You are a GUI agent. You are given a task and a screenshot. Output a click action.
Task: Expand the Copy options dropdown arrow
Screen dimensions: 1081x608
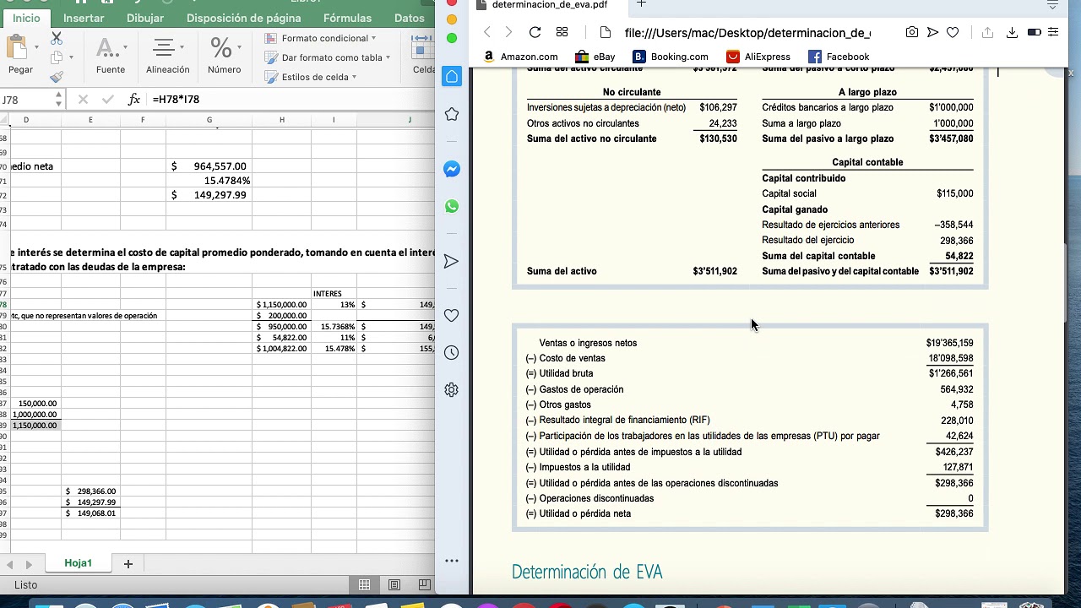coord(71,57)
